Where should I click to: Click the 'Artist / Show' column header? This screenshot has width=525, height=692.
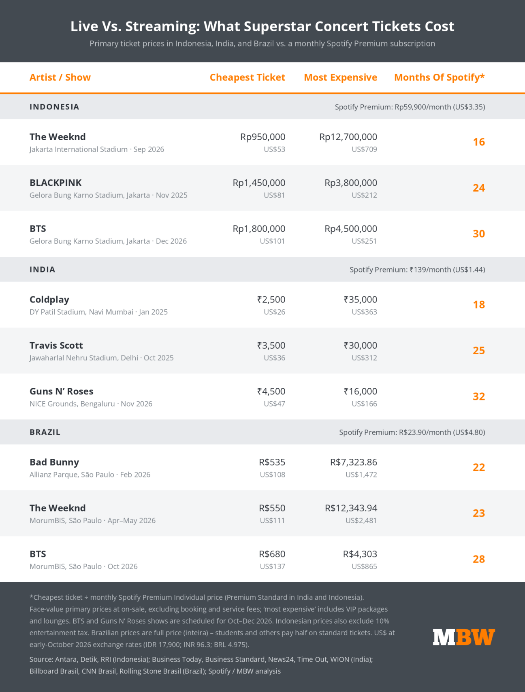click(60, 77)
